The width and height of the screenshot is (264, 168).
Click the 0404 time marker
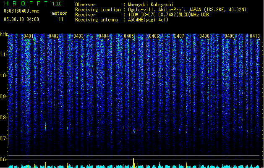104,36
